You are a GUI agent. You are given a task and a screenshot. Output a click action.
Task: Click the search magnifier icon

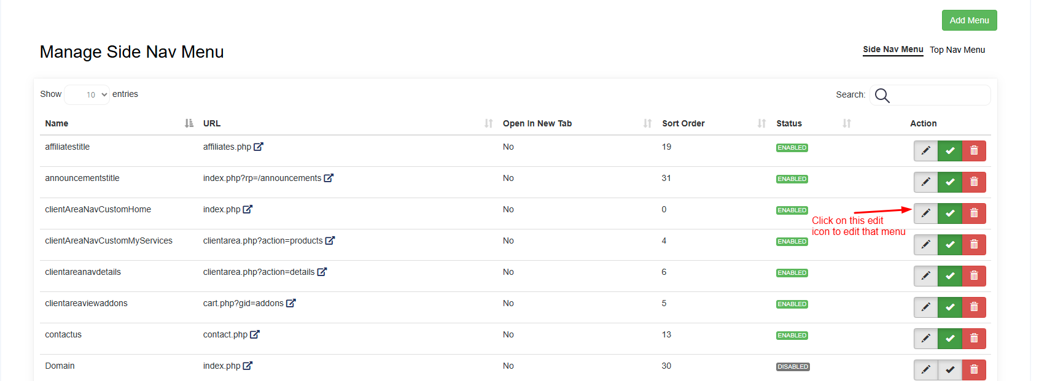[x=882, y=95]
